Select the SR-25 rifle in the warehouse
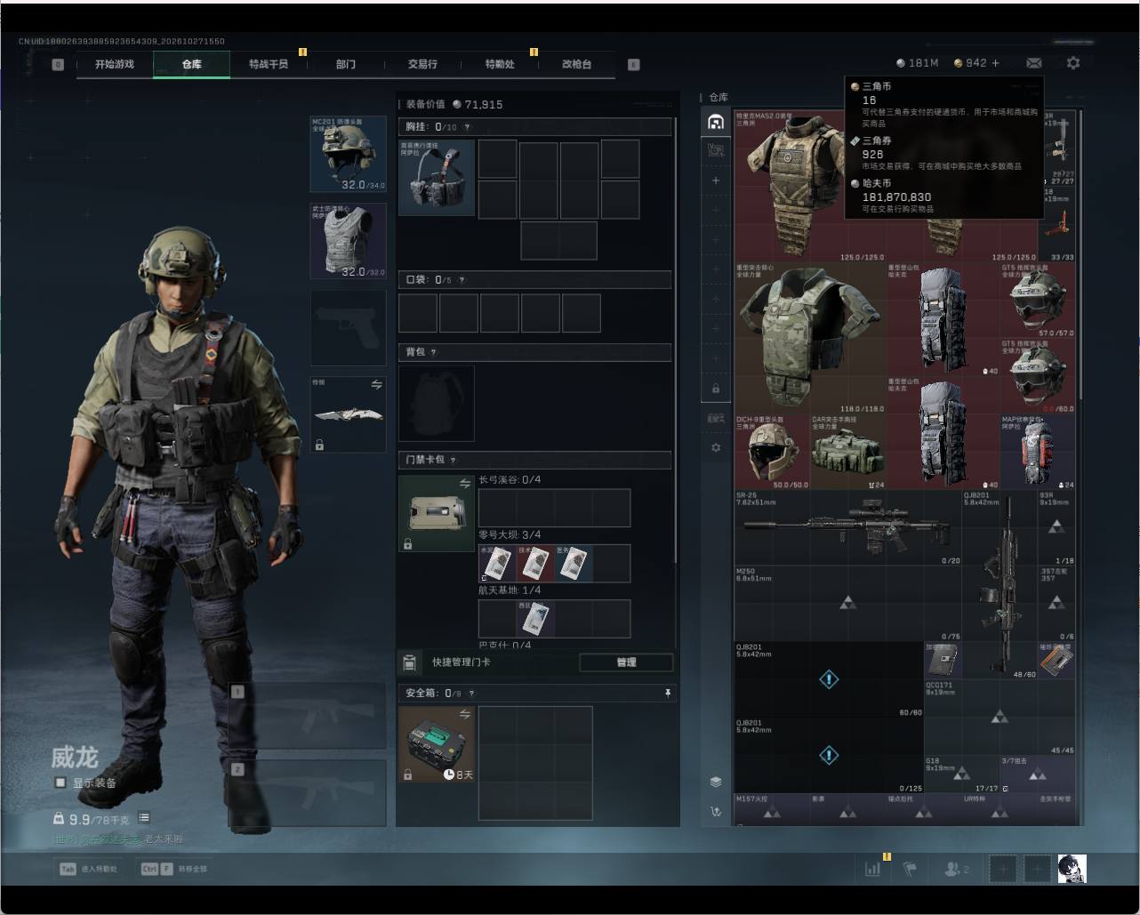This screenshot has width=1140, height=915. point(848,528)
